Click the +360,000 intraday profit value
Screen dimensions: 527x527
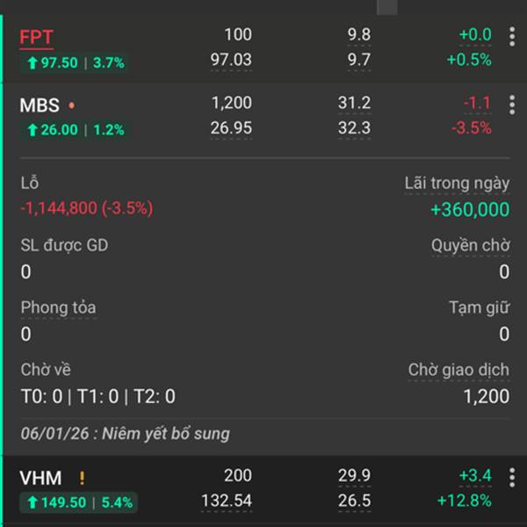(x=469, y=209)
